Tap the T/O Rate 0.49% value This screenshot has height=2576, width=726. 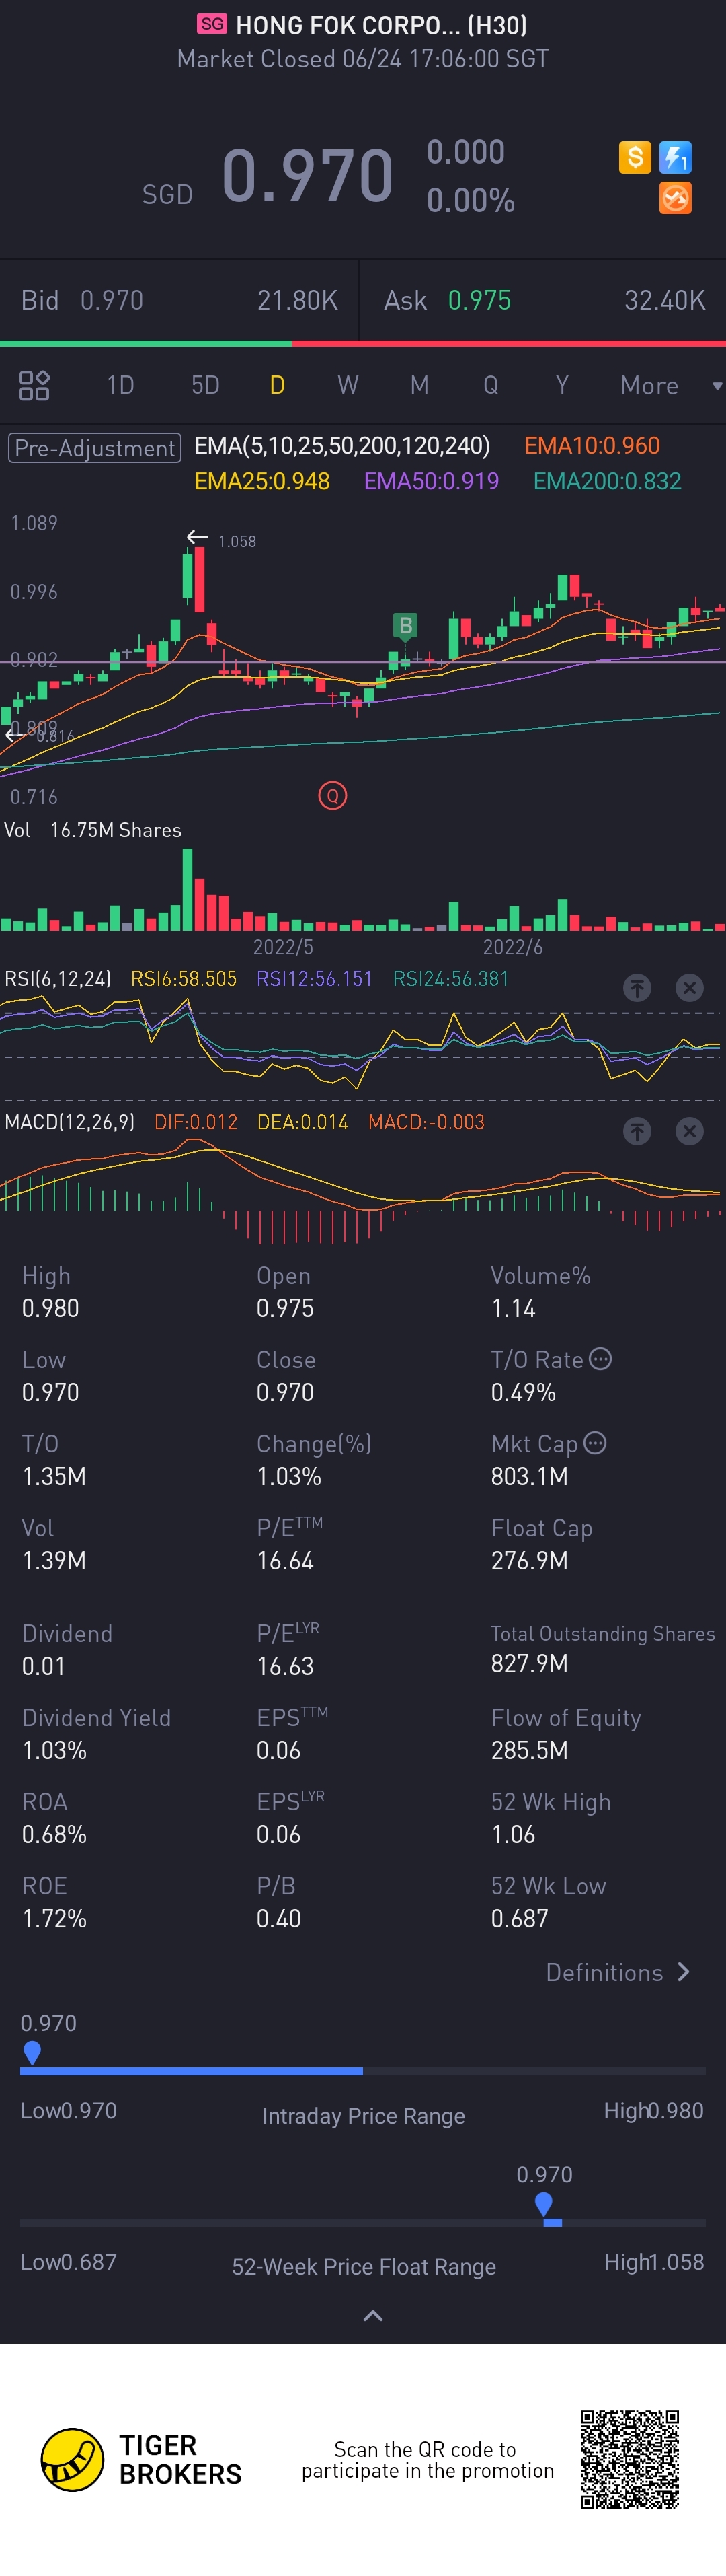coord(523,1392)
